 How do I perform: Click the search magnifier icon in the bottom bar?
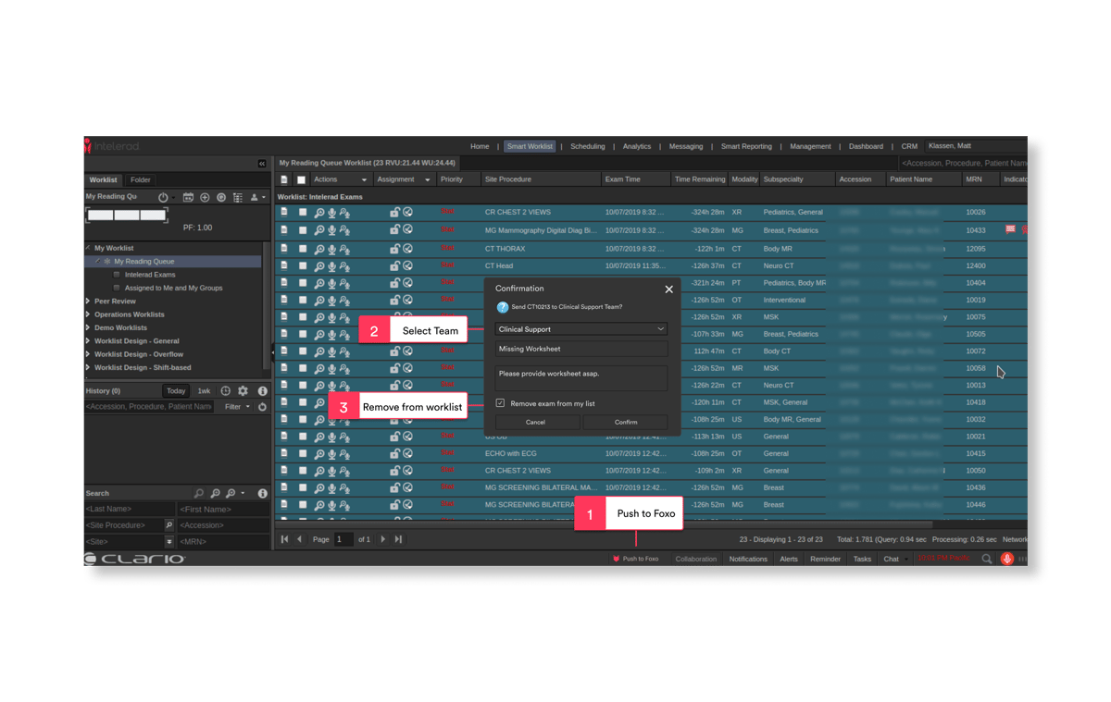pyautogui.click(x=986, y=559)
